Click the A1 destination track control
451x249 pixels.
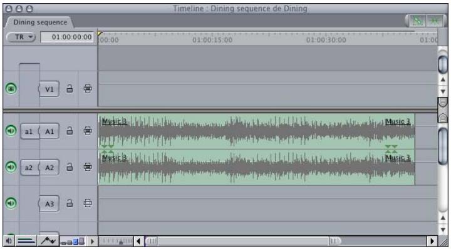(x=49, y=131)
